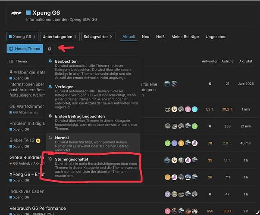The image size is (260, 215).
Task: Click the car logo next to Xpeng G6
Action: click(16, 13)
